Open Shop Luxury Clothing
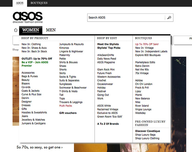Image resolution: width=192 pixels, height=152 pixels. click(147, 138)
